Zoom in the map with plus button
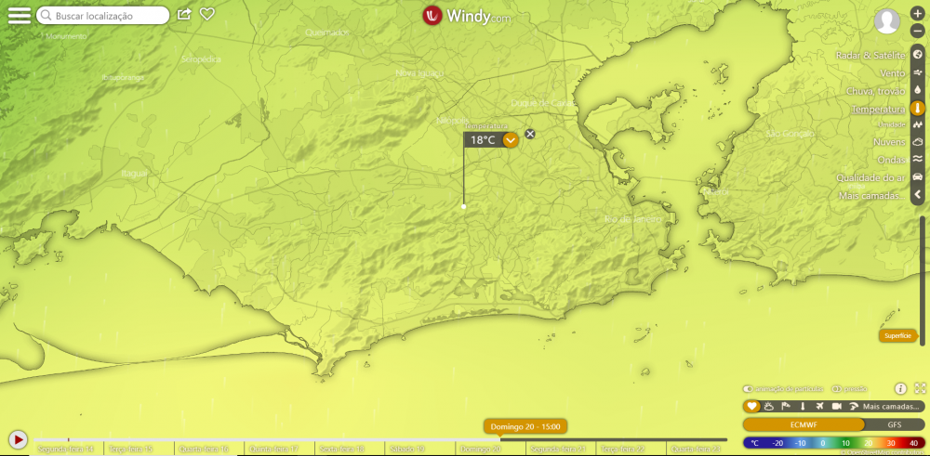The image size is (930, 456). tap(917, 14)
